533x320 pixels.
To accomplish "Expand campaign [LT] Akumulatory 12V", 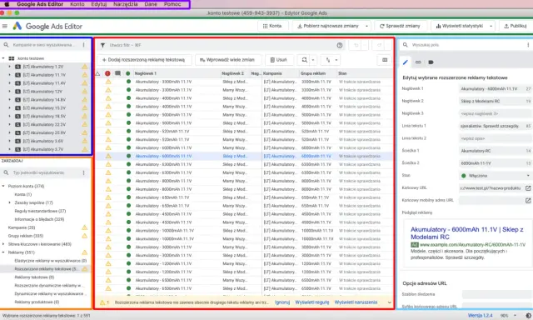I will 9,92.
